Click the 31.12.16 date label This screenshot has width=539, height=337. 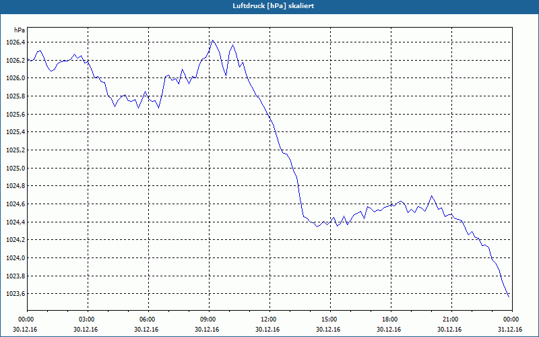coord(510,330)
